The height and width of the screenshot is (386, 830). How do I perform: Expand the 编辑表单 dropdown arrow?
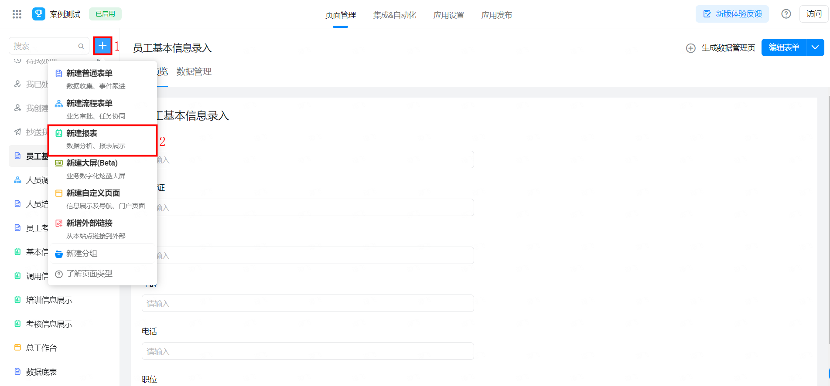tap(815, 47)
